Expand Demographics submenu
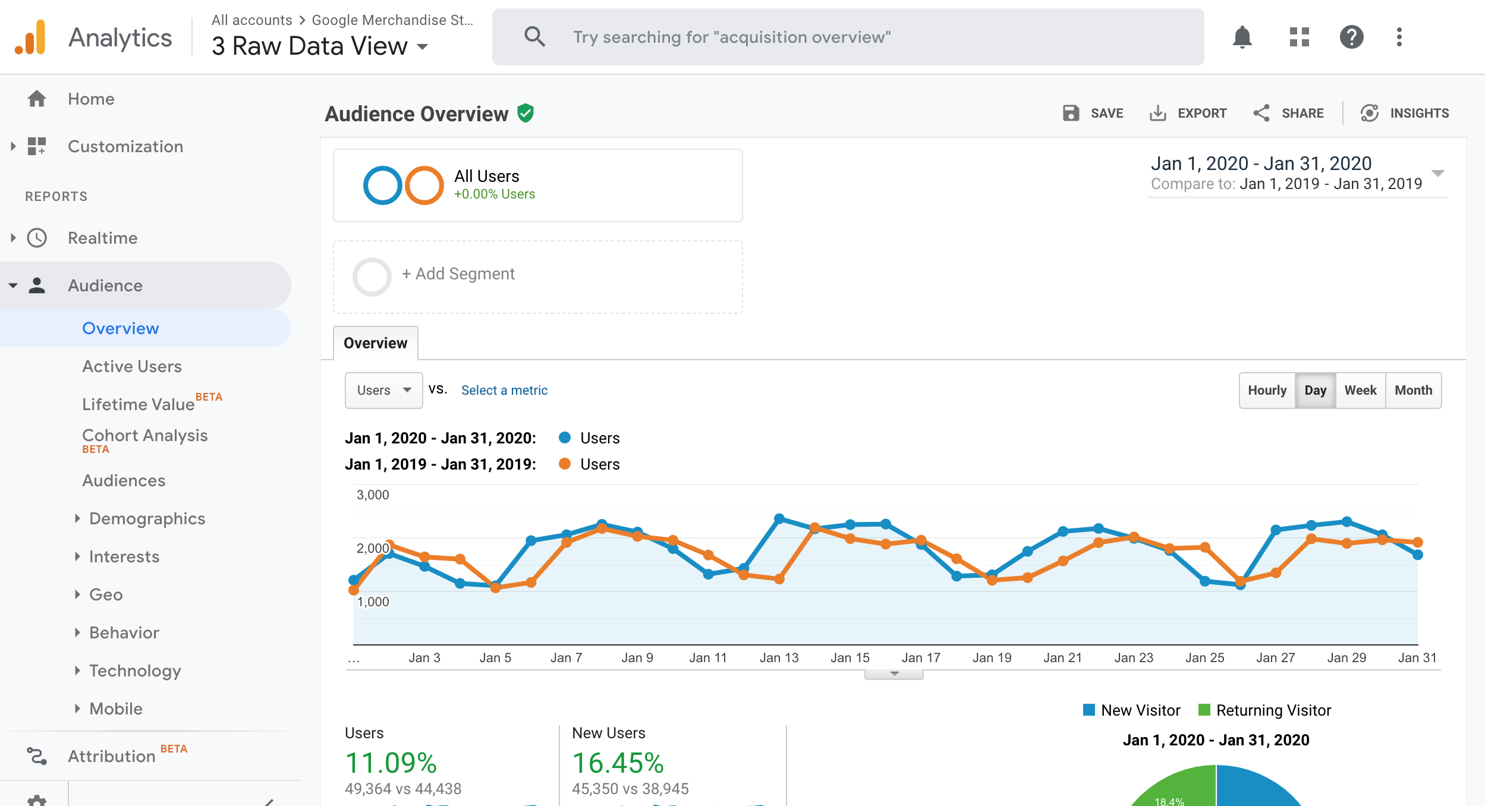 (x=77, y=518)
